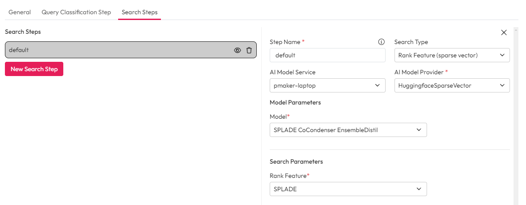Click the Model Parameters section heading
526x205 pixels.
[x=295, y=102]
